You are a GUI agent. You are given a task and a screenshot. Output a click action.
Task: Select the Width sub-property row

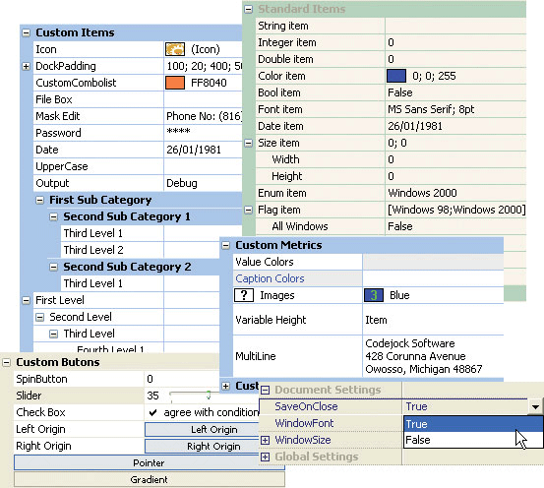(x=391, y=159)
